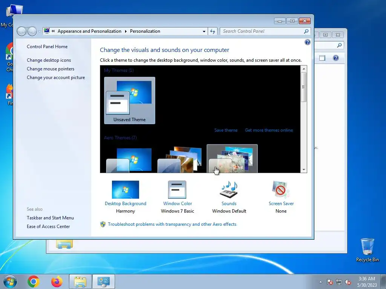The width and height of the screenshot is (386, 289).
Task: Click the shield icon beside Troubleshoot link
Action: tap(103, 224)
